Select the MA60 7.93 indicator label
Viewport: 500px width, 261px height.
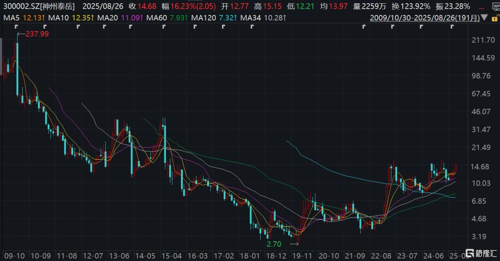tap(167, 18)
